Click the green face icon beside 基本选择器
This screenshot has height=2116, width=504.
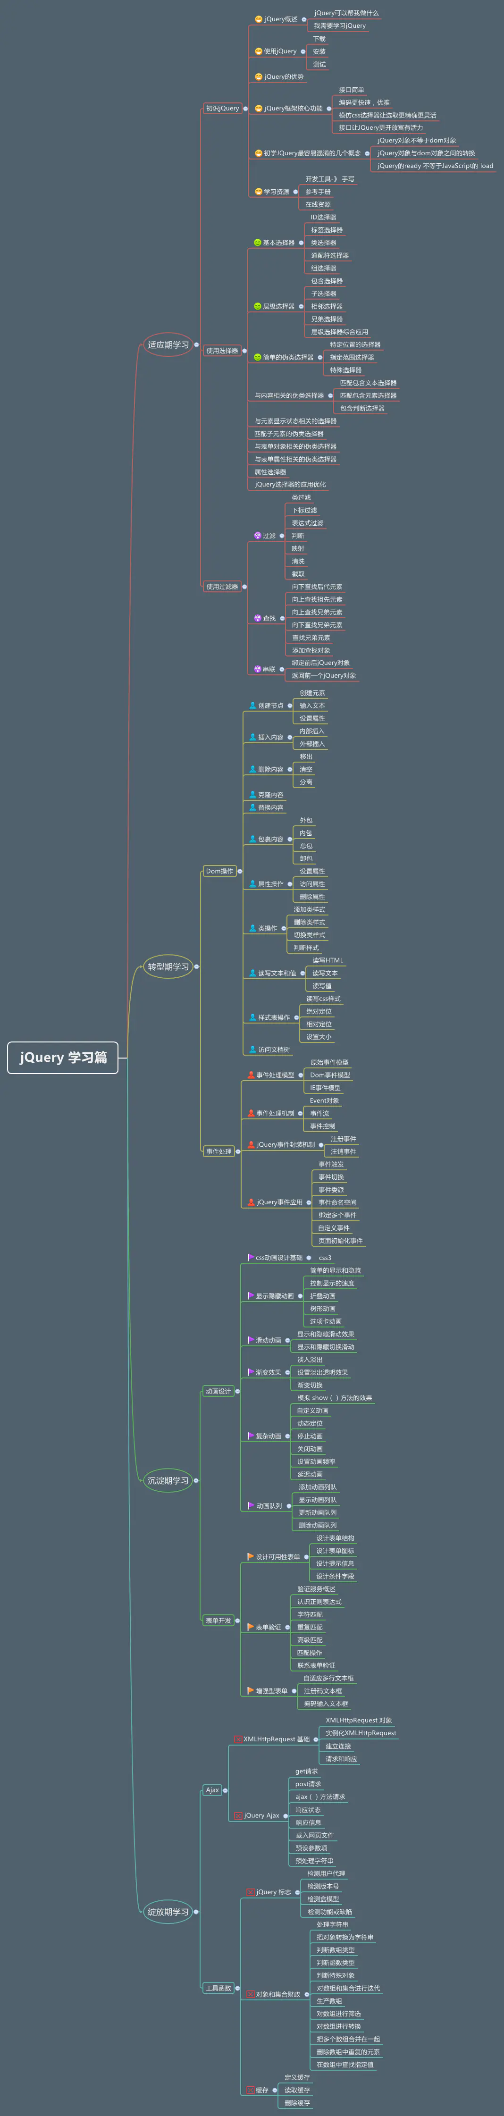click(x=258, y=243)
